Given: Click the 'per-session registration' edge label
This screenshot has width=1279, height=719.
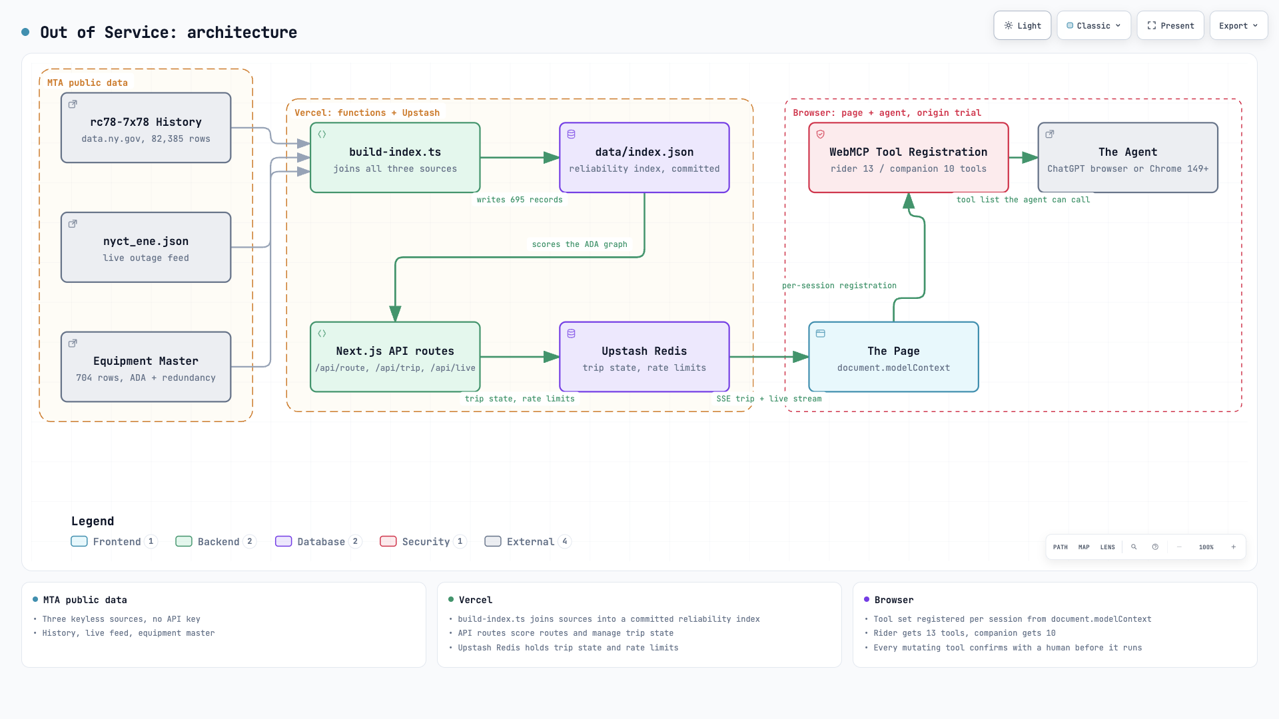Looking at the screenshot, I should [839, 286].
